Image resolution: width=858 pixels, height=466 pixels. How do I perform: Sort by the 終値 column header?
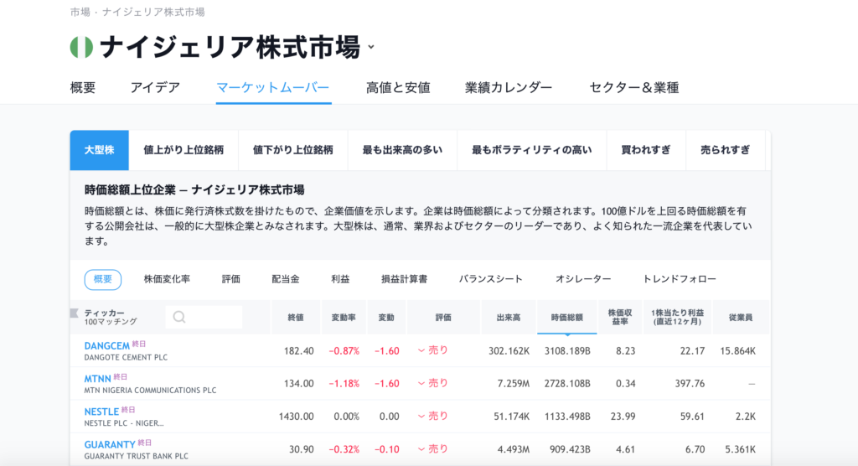point(296,318)
